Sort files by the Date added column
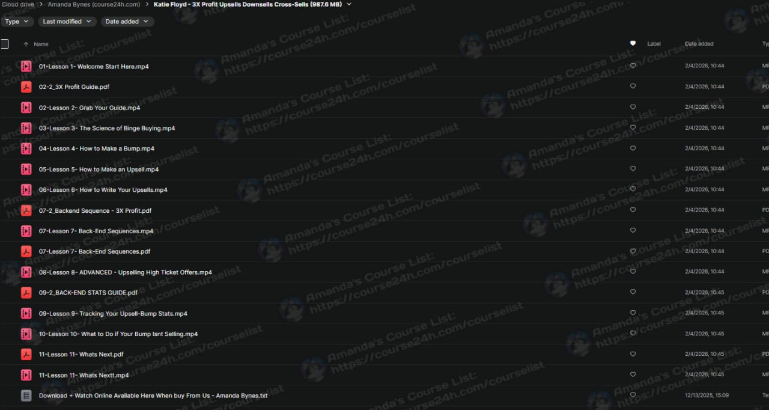The height and width of the screenshot is (410, 769). tap(699, 43)
